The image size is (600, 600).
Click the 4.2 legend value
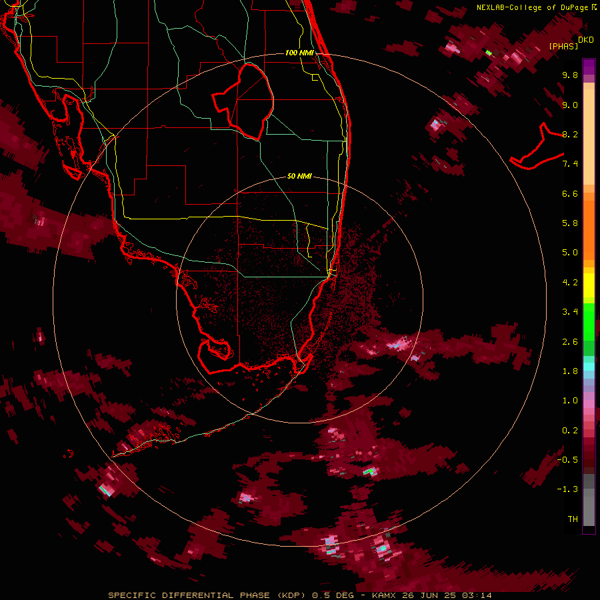tap(570, 283)
